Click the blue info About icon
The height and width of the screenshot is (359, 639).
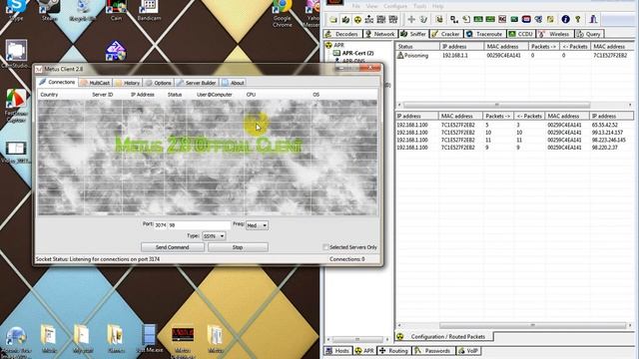[x=565, y=19]
